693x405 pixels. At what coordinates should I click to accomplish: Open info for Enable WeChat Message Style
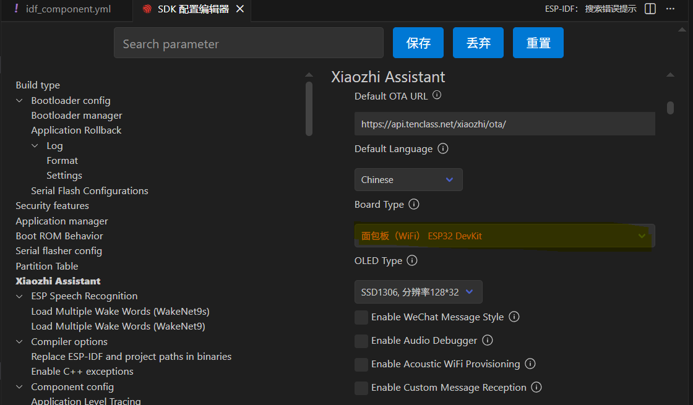(514, 317)
